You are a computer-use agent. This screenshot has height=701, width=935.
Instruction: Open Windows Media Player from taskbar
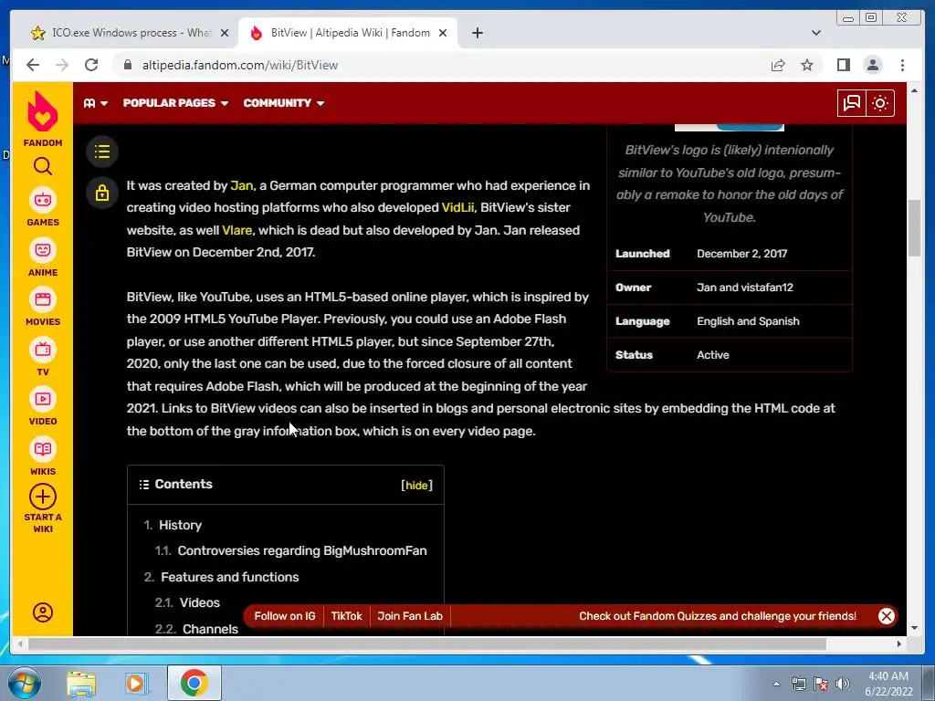coord(137,683)
